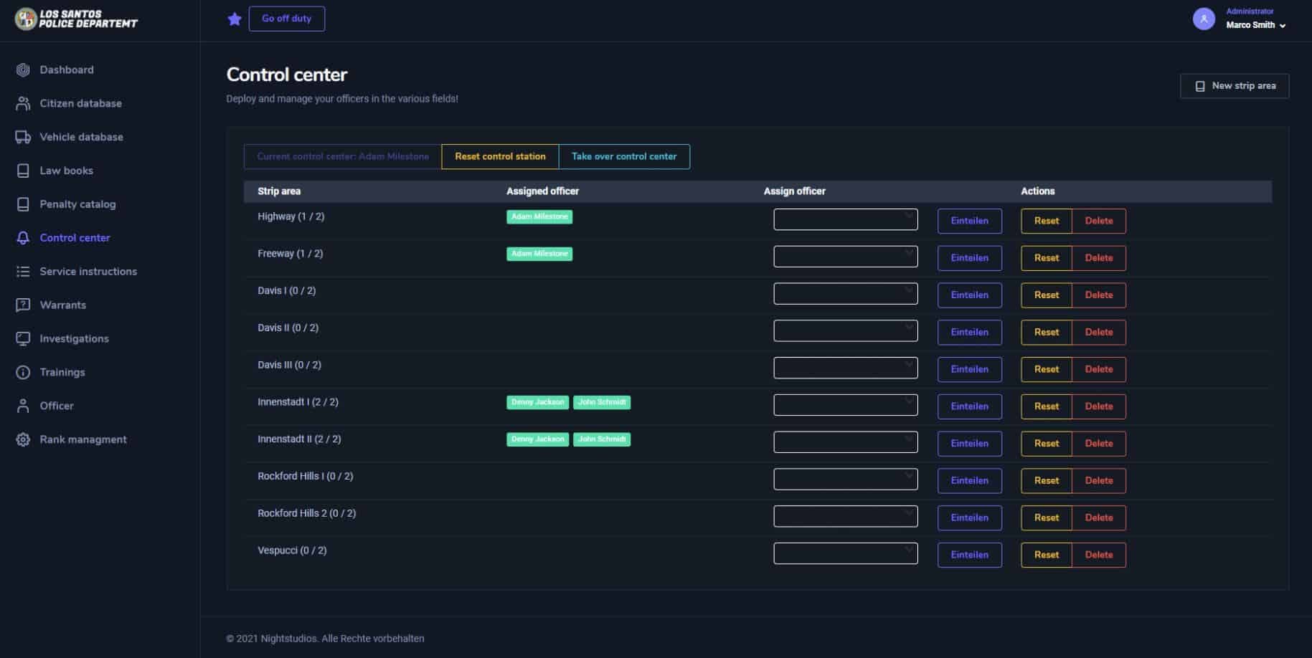Screen dimensions: 1312x658
Task: Select the Trainings info icon
Action: [x=22, y=372]
